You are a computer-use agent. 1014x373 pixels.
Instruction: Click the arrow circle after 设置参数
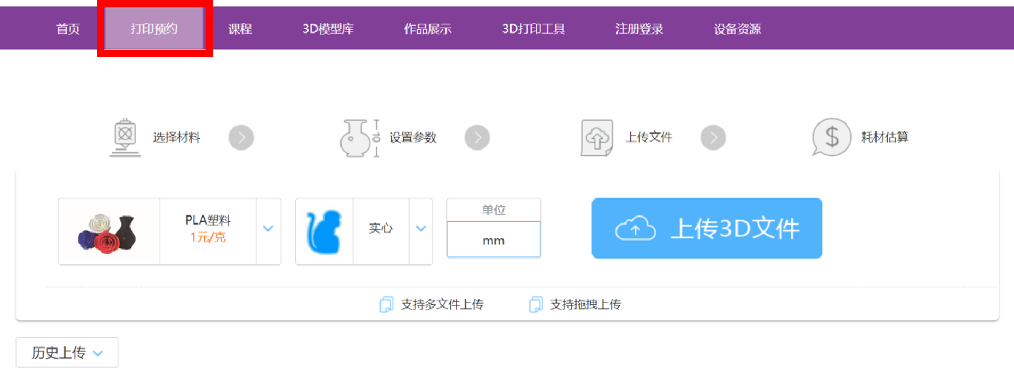tap(477, 138)
